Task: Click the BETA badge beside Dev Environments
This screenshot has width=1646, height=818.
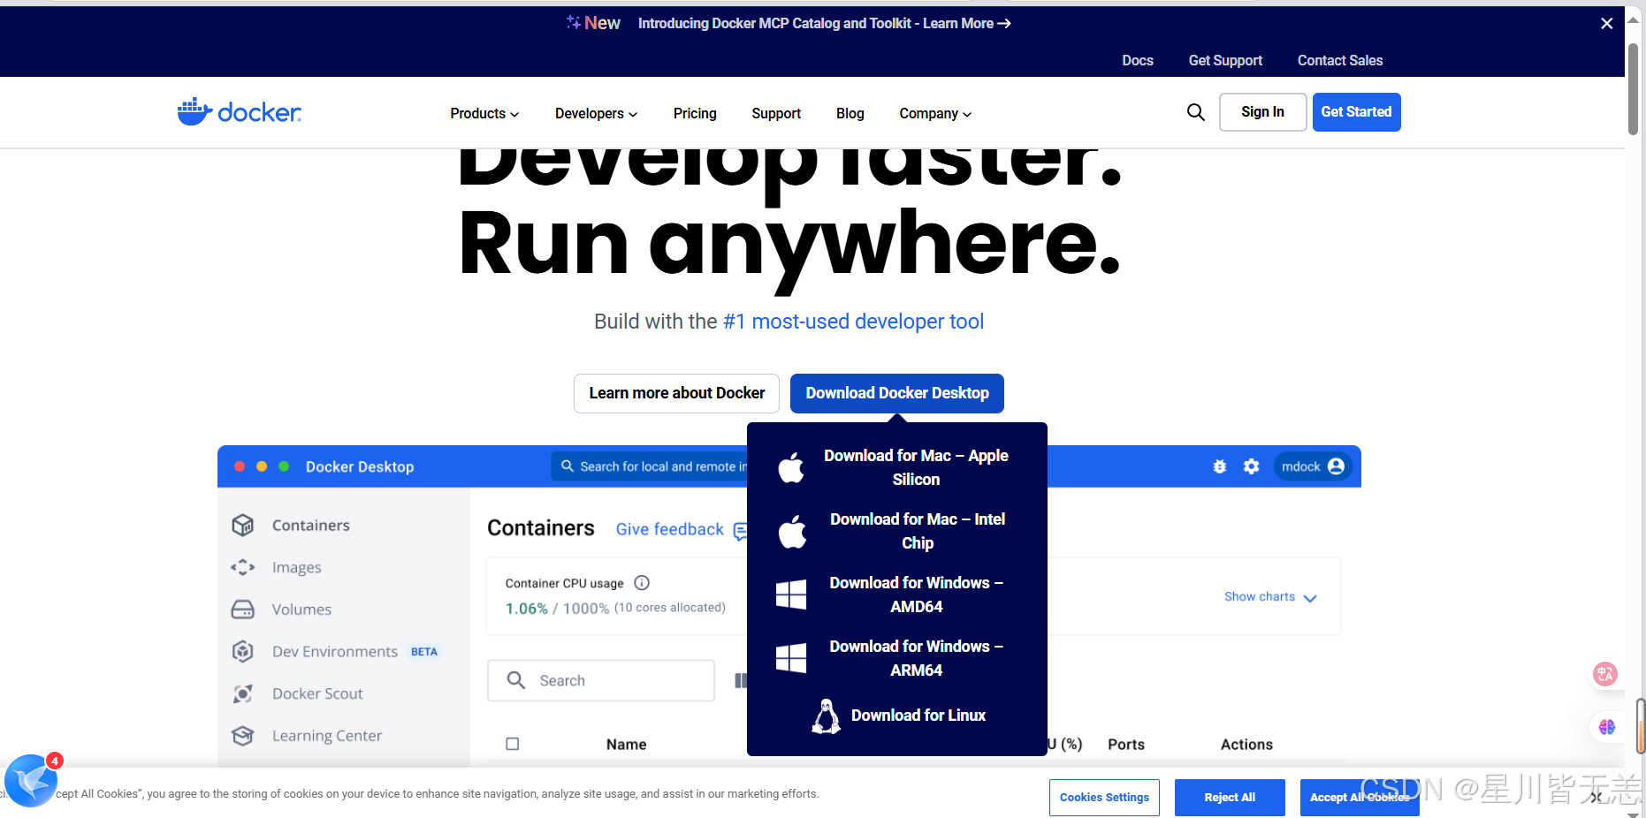Action: (424, 652)
